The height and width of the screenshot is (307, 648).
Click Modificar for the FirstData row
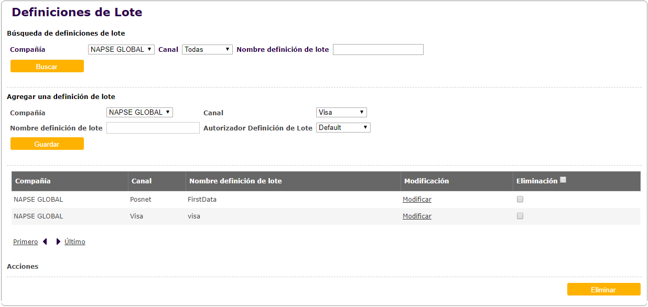(x=417, y=200)
